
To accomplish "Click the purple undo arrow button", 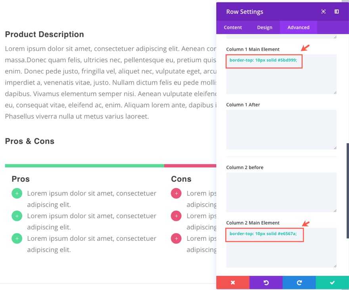I will point(266,282).
